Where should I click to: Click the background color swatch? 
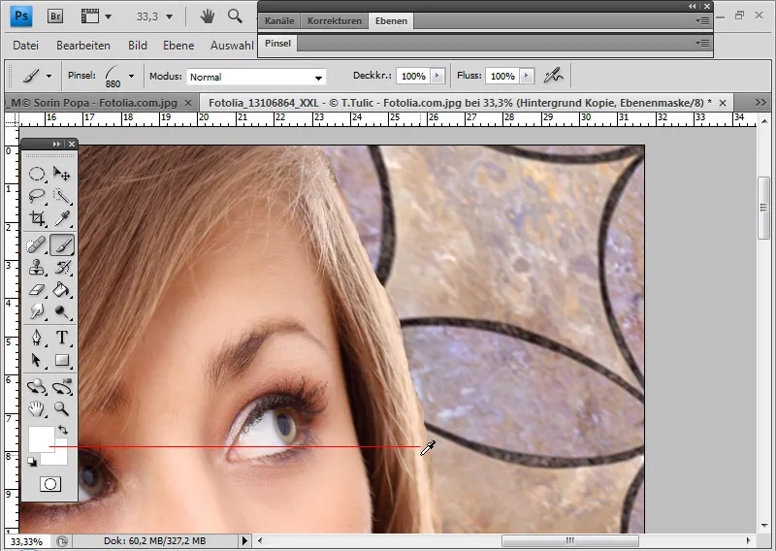tap(59, 456)
